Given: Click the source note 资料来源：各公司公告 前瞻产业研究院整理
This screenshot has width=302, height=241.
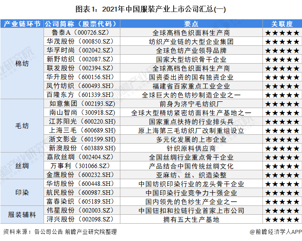Looking at the screenshot, I should point(60,232).
